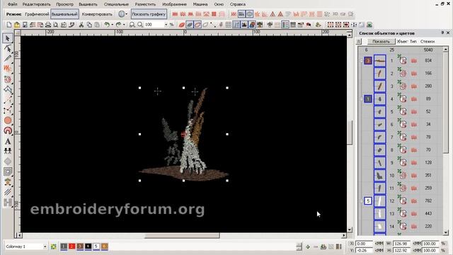Pick red color swatch 2 in palette
Screen dimensions: 453x255
pos(72,246)
